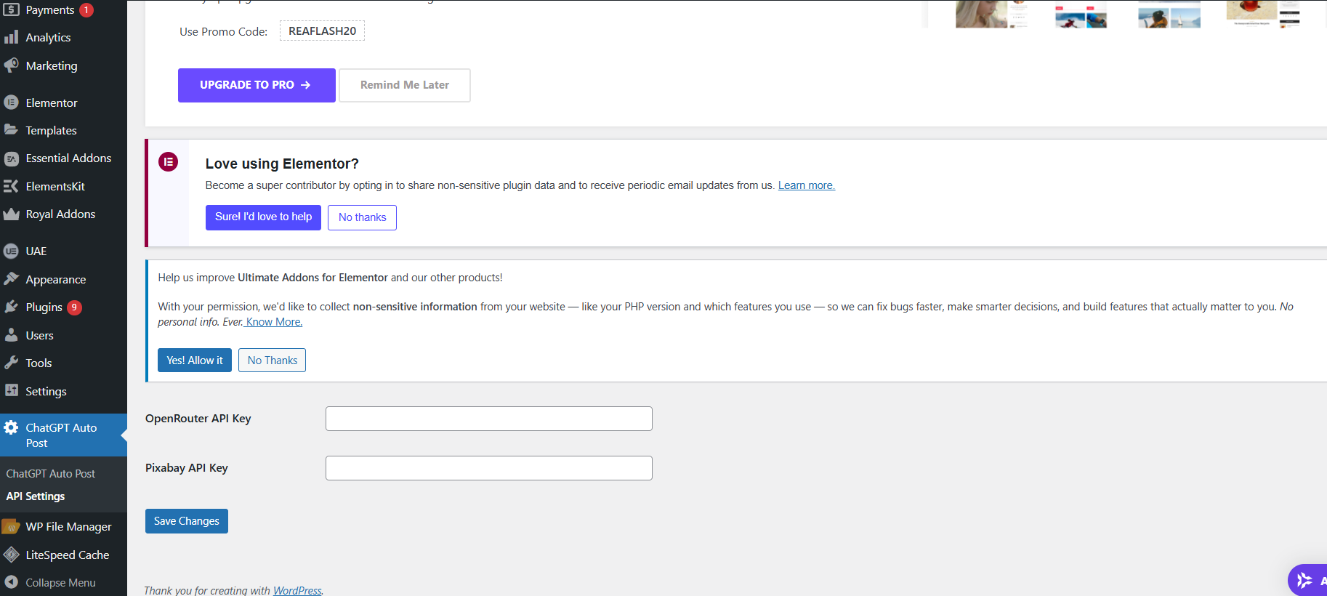This screenshot has width=1327, height=596.
Task: Click Remind Me Later button
Action: 405,85
